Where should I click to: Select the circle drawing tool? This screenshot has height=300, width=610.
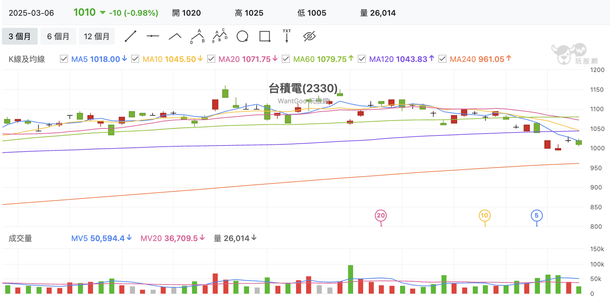[242, 37]
